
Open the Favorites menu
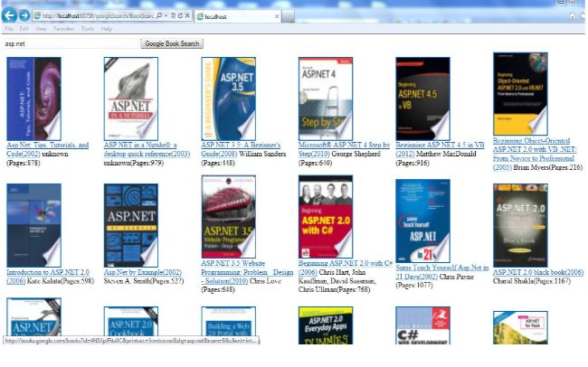coord(63,29)
